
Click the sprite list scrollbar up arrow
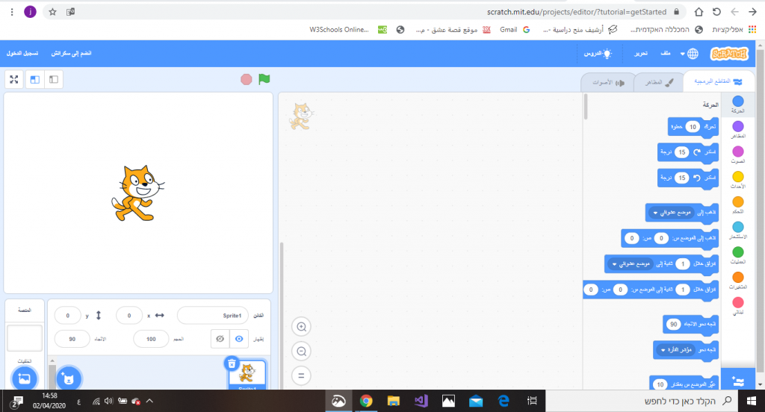tap(52, 361)
